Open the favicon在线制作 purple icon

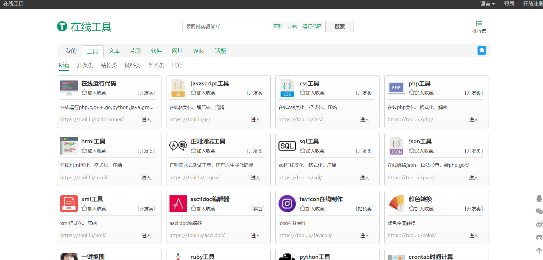pos(287,204)
